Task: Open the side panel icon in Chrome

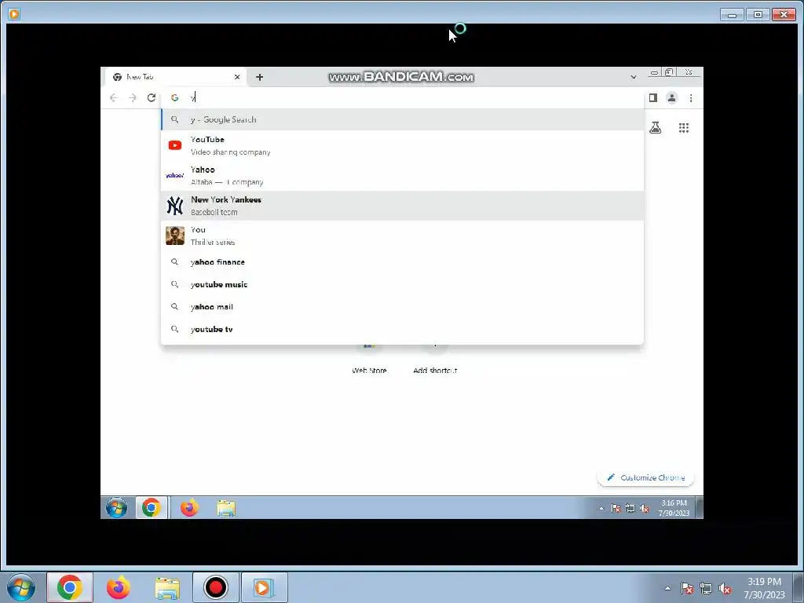Action: pos(652,97)
